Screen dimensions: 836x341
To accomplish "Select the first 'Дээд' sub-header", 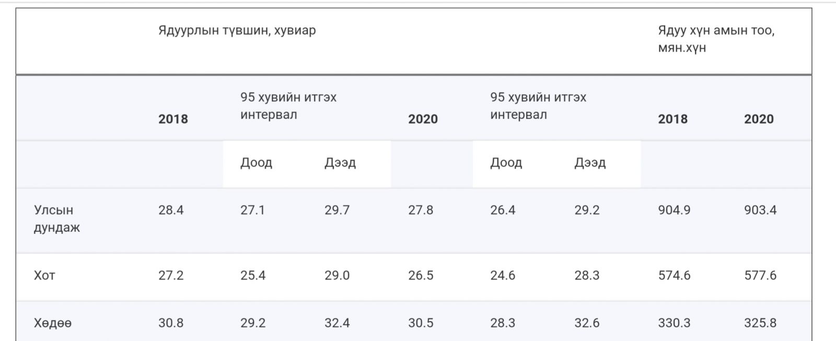I will click(340, 163).
